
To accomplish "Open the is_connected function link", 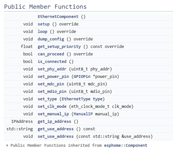I will (x=52, y=62).
